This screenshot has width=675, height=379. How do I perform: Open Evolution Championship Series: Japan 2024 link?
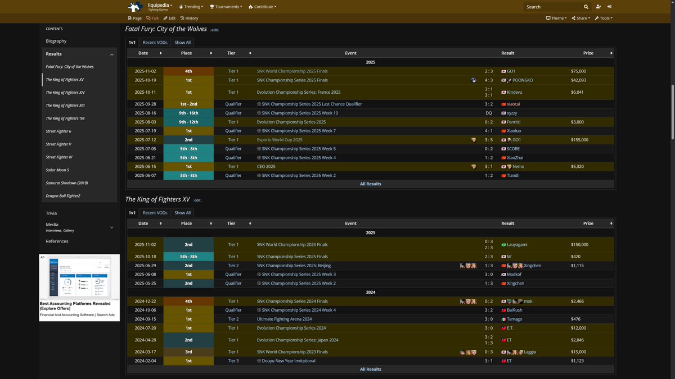297,340
